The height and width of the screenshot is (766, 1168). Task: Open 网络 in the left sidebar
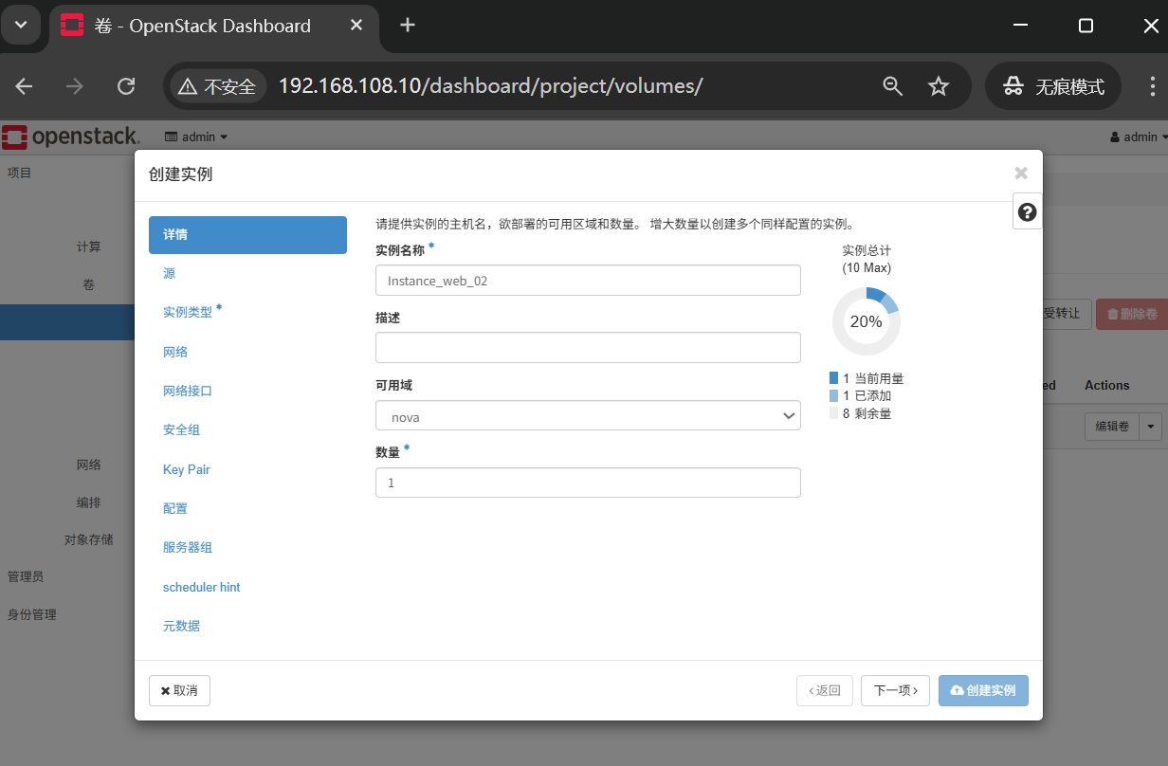88,465
